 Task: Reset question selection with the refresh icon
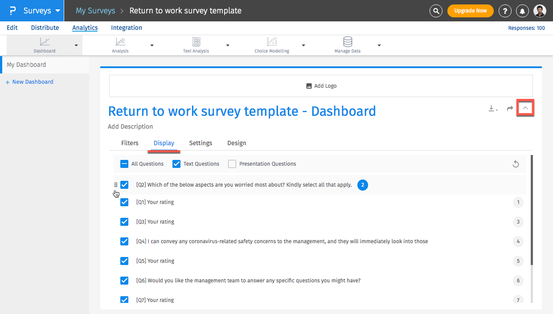pyautogui.click(x=516, y=164)
